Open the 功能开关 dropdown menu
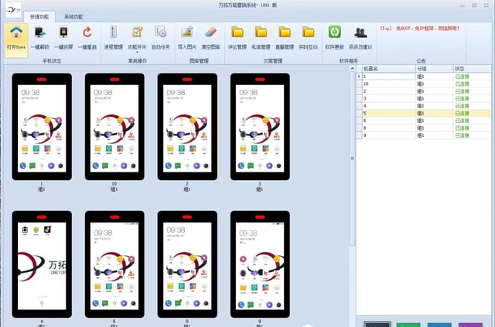Image resolution: width=495 pixels, height=327 pixels. click(x=137, y=36)
